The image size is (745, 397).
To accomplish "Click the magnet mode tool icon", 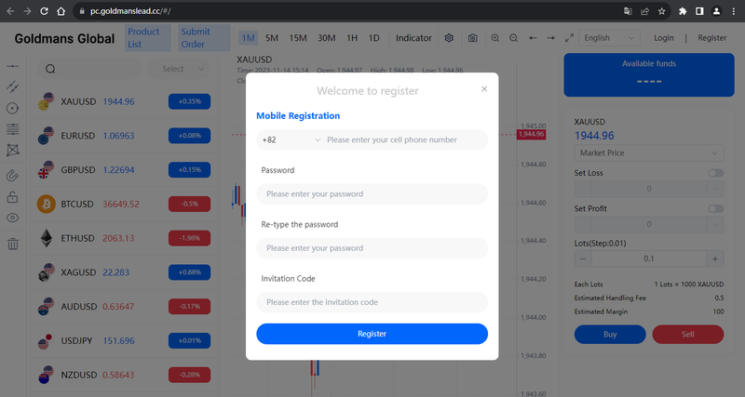I will tap(13, 176).
